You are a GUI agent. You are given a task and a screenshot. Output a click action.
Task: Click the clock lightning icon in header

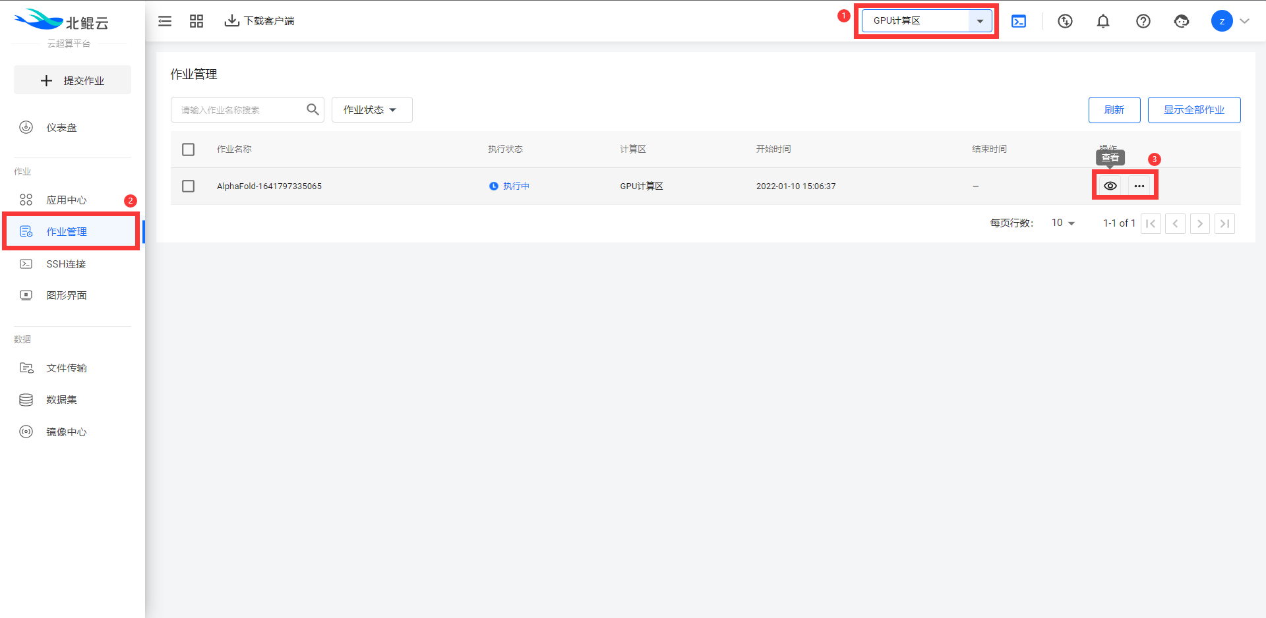point(1065,21)
